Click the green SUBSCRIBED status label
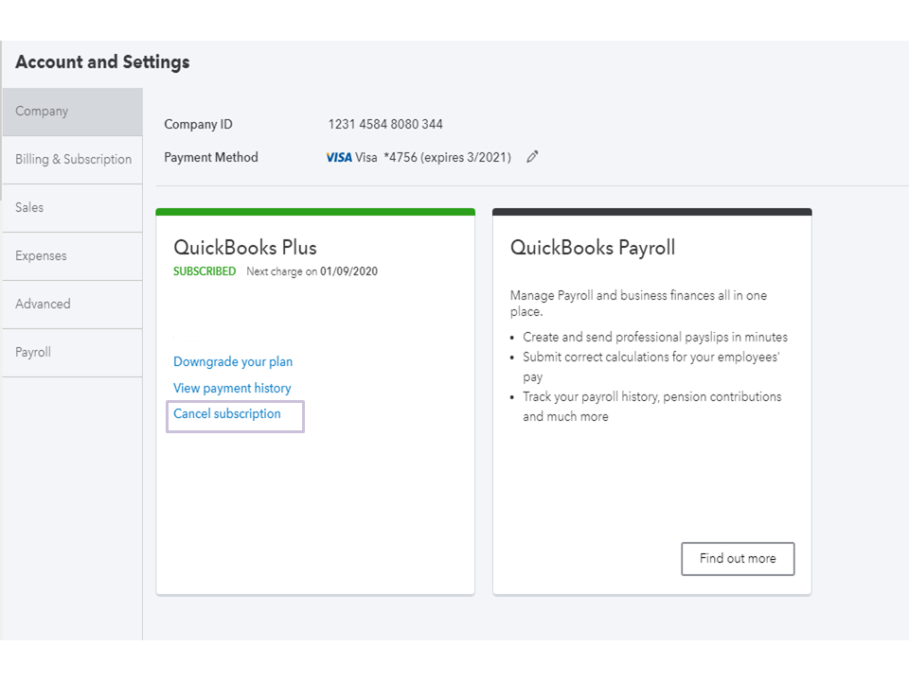Viewport: 909px width, 681px height. pyautogui.click(x=205, y=271)
